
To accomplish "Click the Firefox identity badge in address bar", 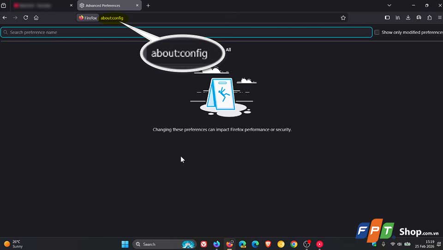I will coord(88,18).
